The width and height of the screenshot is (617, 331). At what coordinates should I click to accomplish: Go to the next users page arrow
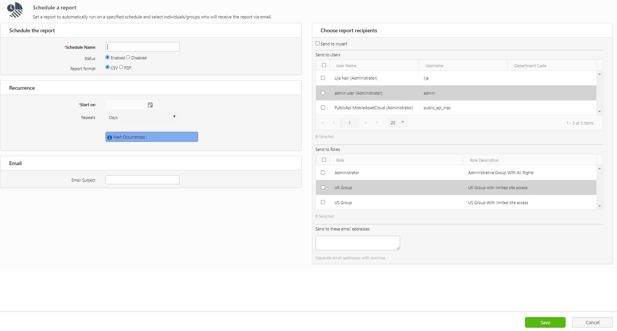(x=366, y=123)
